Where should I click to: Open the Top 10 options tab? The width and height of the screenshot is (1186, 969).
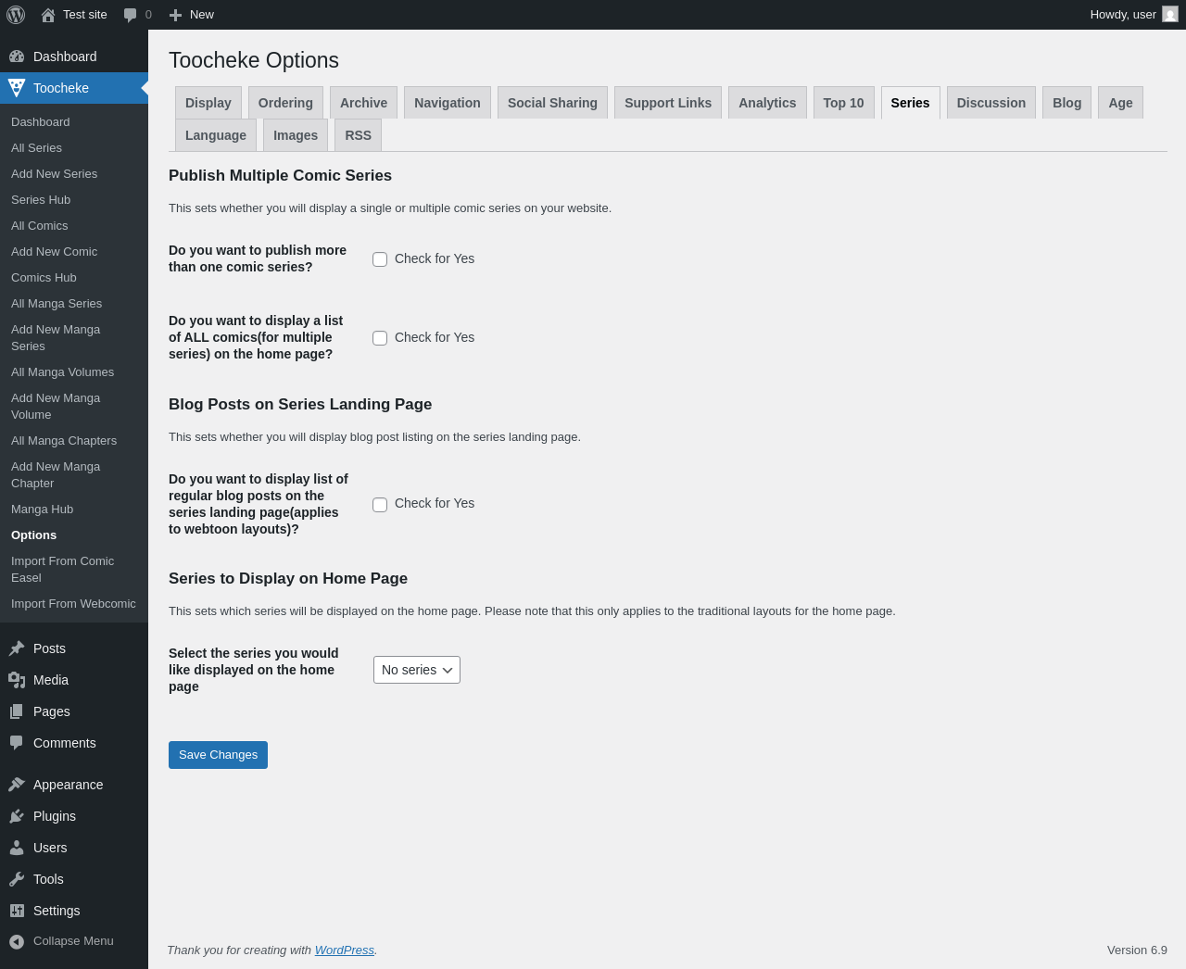(843, 103)
